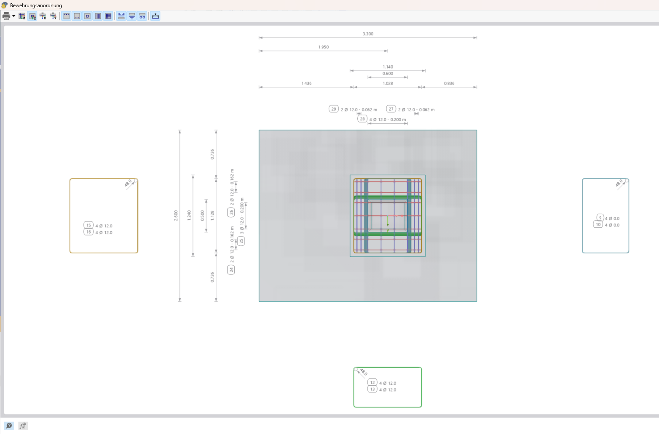Select rebar position label 28
Image resolution: width=659 pixels, height=434 pixels.
coord(362,119)
